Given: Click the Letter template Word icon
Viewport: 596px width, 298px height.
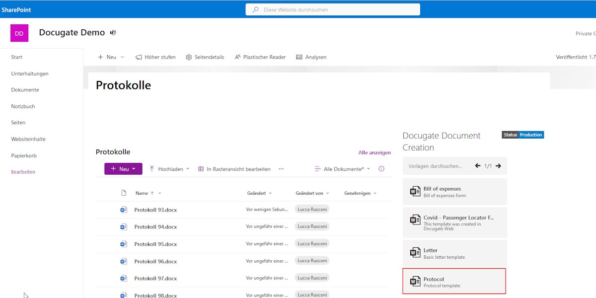Looking at the screenshot, I should coord(415,253).
